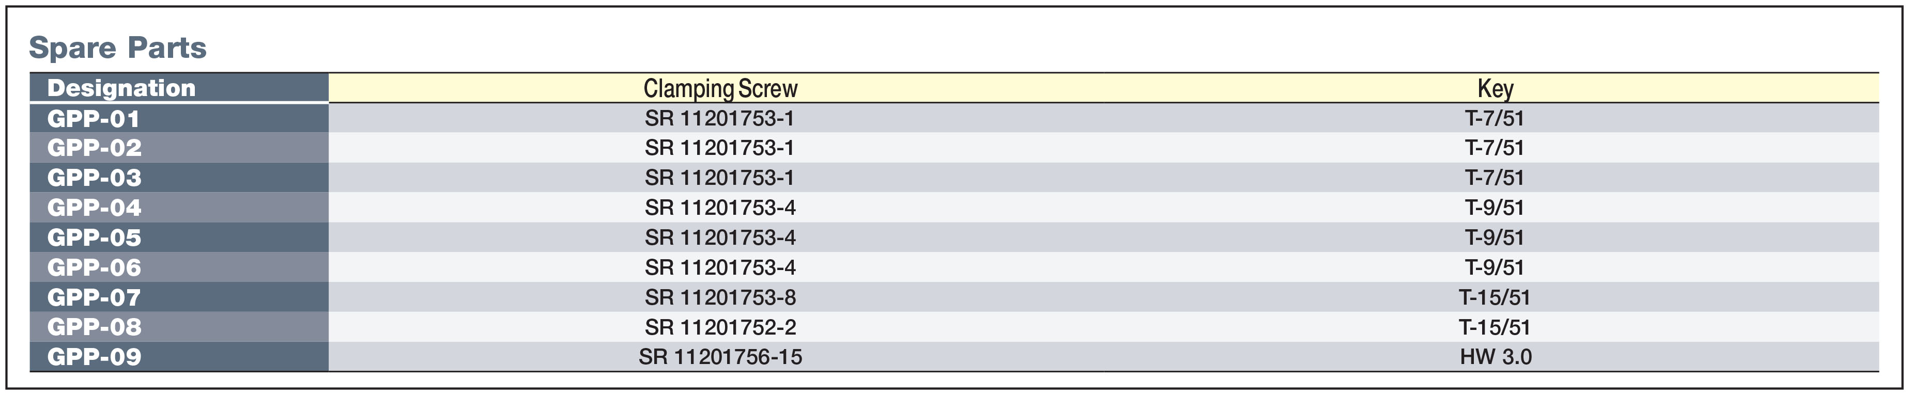Select the GPP-01 designation cell
This screenshot has height=395, width=1909.
point(179,118)
